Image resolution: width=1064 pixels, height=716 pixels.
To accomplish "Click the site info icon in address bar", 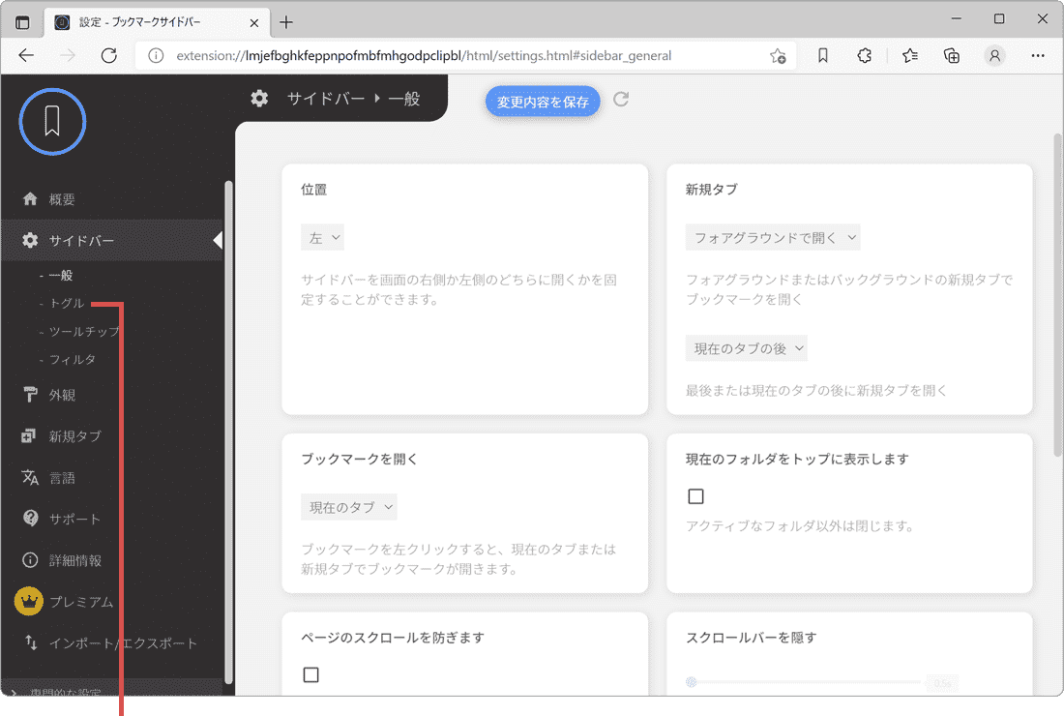I will pyautogui.click(x=156, y=56).
